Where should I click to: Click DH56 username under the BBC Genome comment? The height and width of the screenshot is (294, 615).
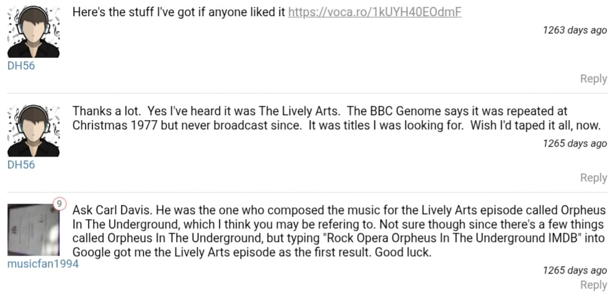coord(21,165)
